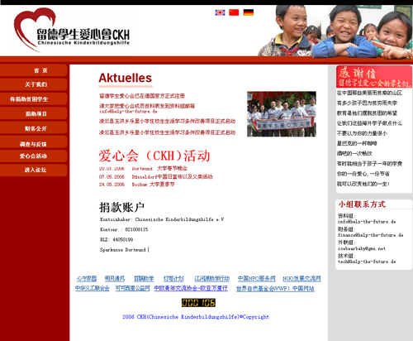The width and height of the screenshot is (413, 341).
Task: Select the Chinese flag language icon
Action: click(x=234, y=12)
